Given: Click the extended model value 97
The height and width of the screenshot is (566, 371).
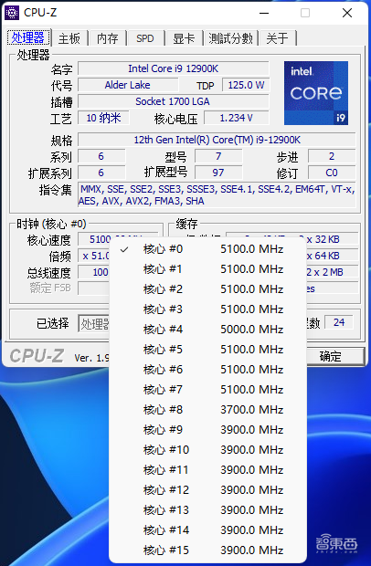Looking at the screenshot, I should [218, 173].
